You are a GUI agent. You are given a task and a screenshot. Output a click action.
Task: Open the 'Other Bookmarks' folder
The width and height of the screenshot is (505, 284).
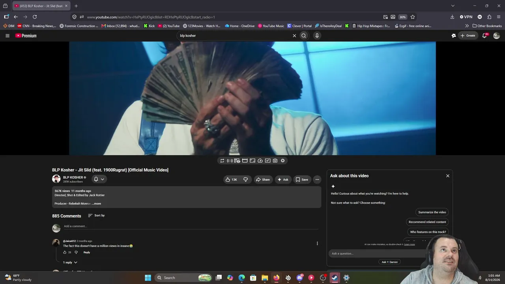point(487,26)
